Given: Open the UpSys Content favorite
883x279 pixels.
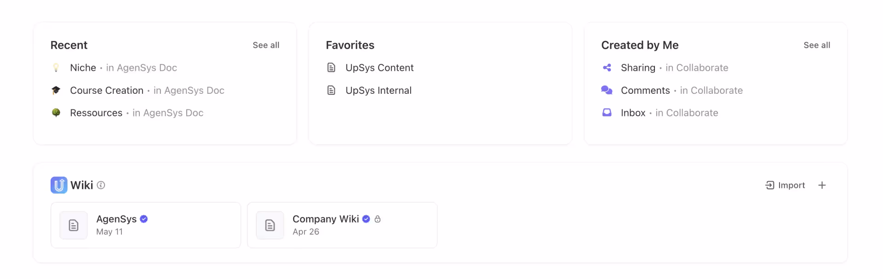Looking at the screenshot, I should (x=379, y=67).
